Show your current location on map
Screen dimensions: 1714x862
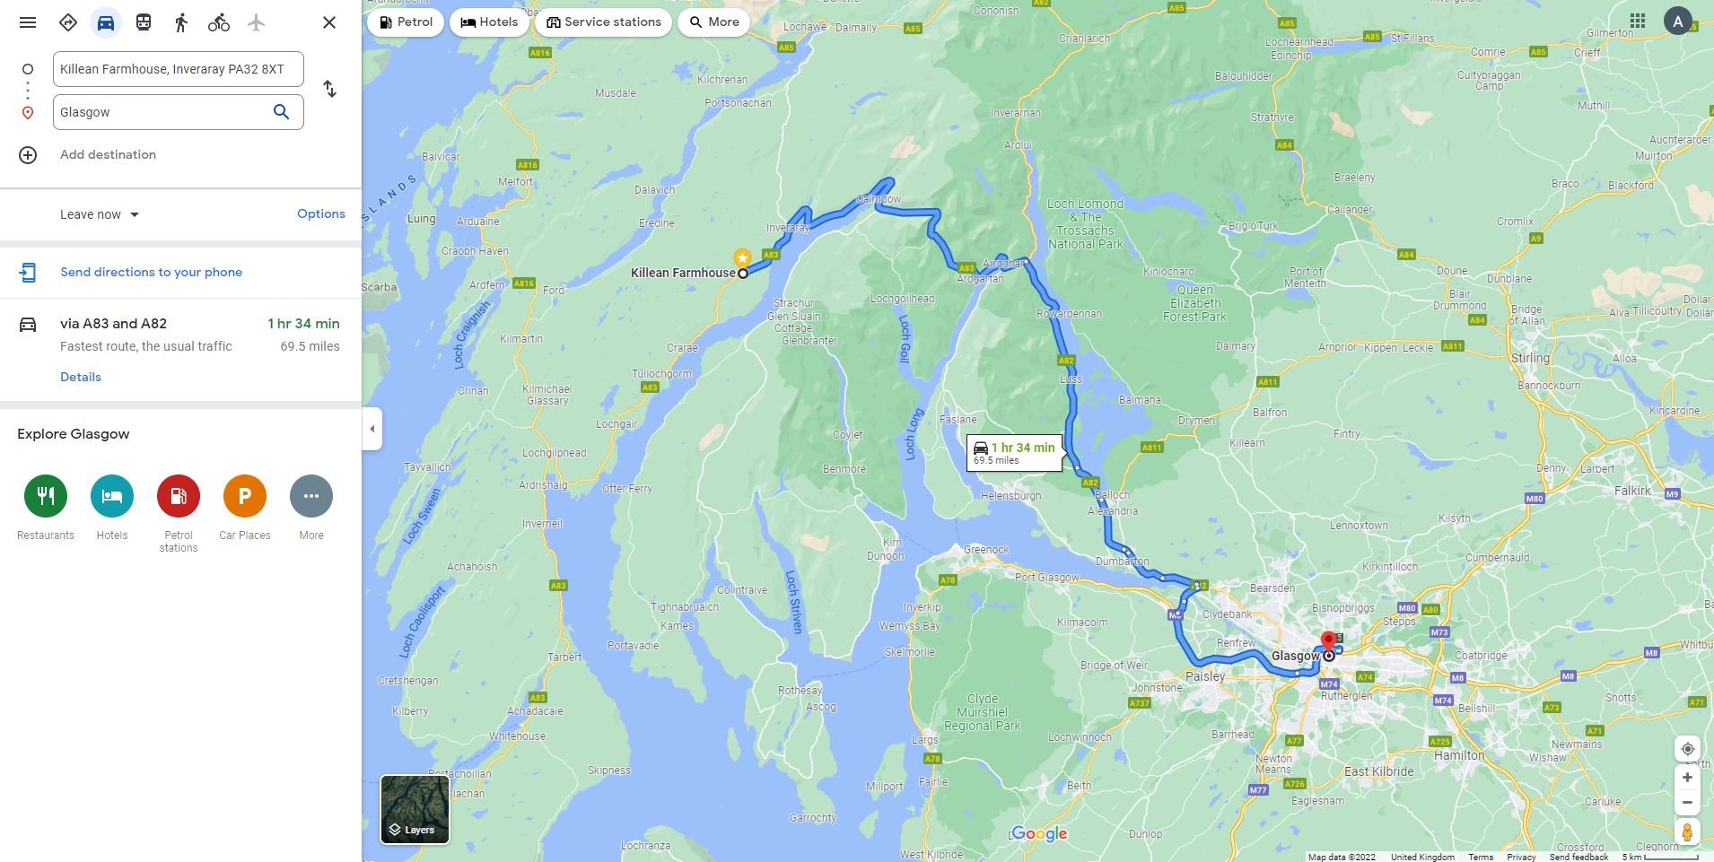(1687, 749)
